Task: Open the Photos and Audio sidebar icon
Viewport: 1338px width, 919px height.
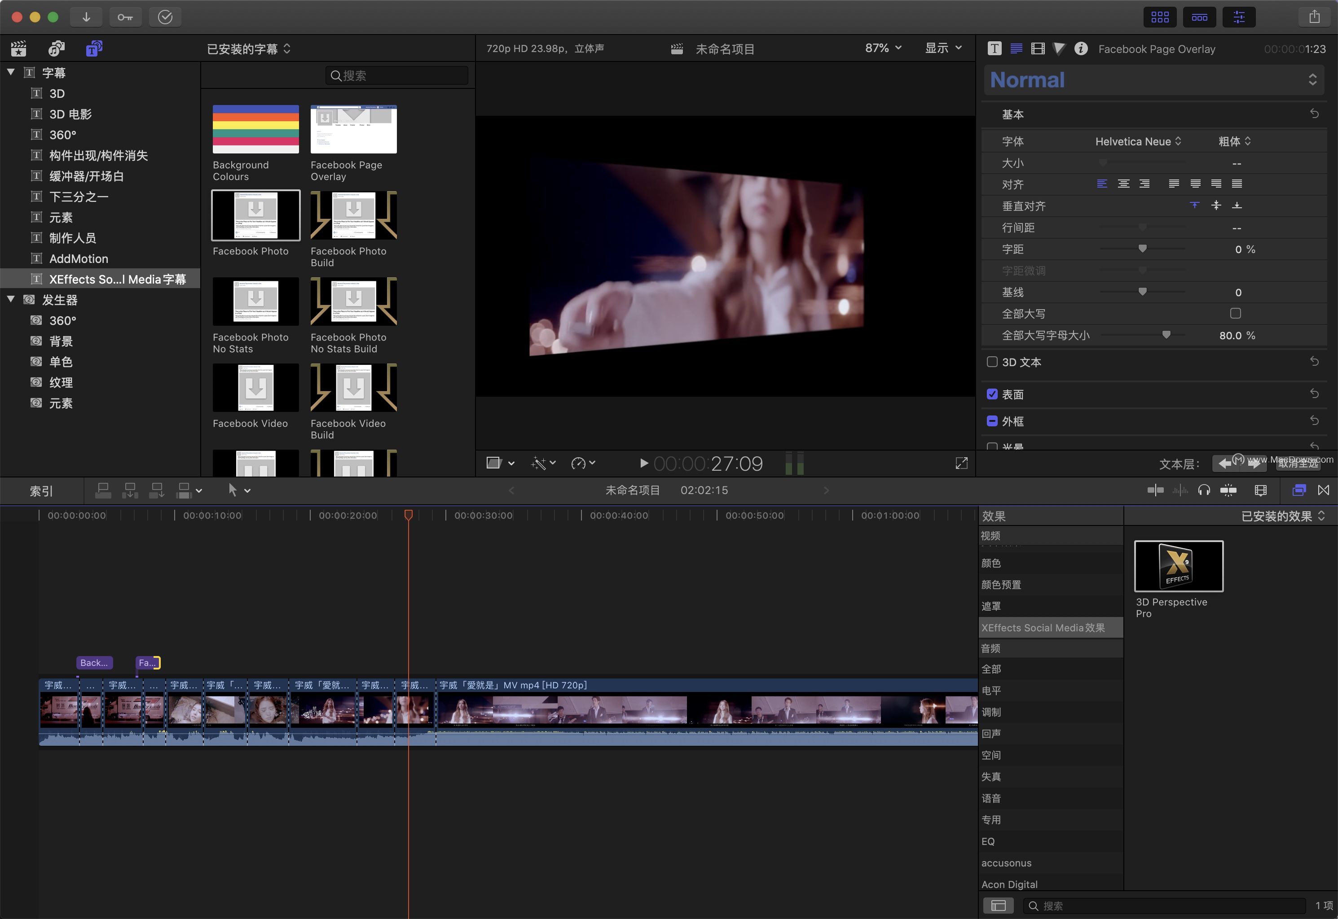Action: coord(57,49)
